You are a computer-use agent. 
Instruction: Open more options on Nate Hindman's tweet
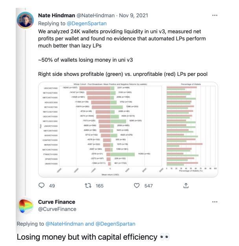click(x=214, y=15)
